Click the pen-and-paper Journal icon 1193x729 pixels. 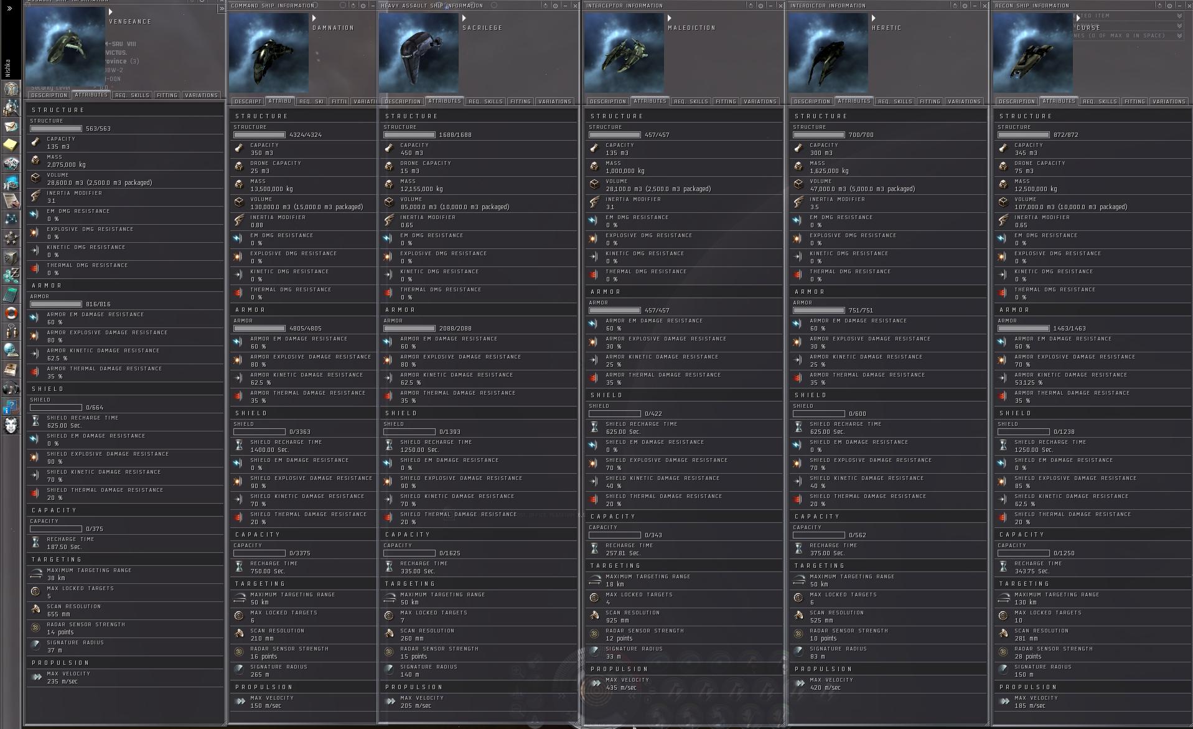pos(11,200)
